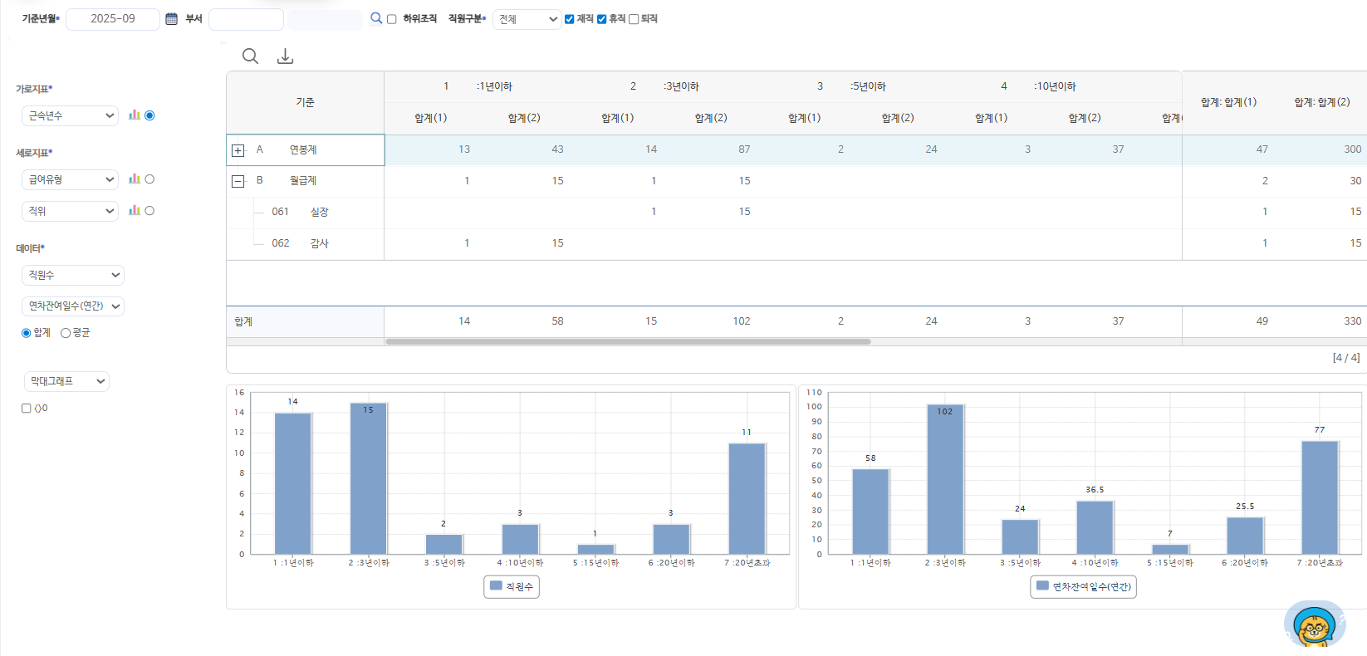Open the 급여유형 dropdown under 세로지표
Screen dimensions: 1367x656
point(70,179)
